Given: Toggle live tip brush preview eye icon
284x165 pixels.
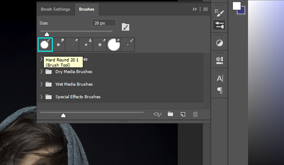Looking at the screenshot, I should (x=158, y=114).
